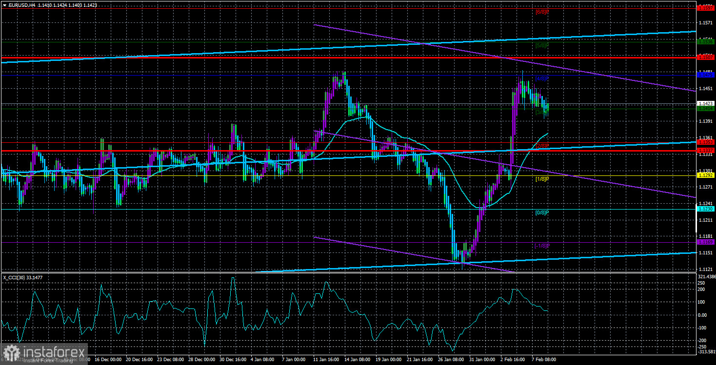Click the [1/8]P Murray level label

(542, 179)
